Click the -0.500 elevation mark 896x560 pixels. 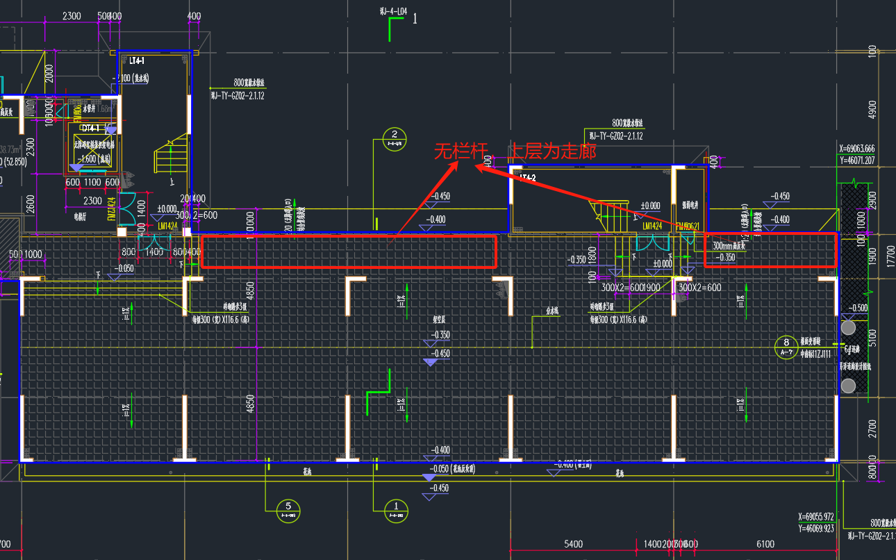click(858, 308)
